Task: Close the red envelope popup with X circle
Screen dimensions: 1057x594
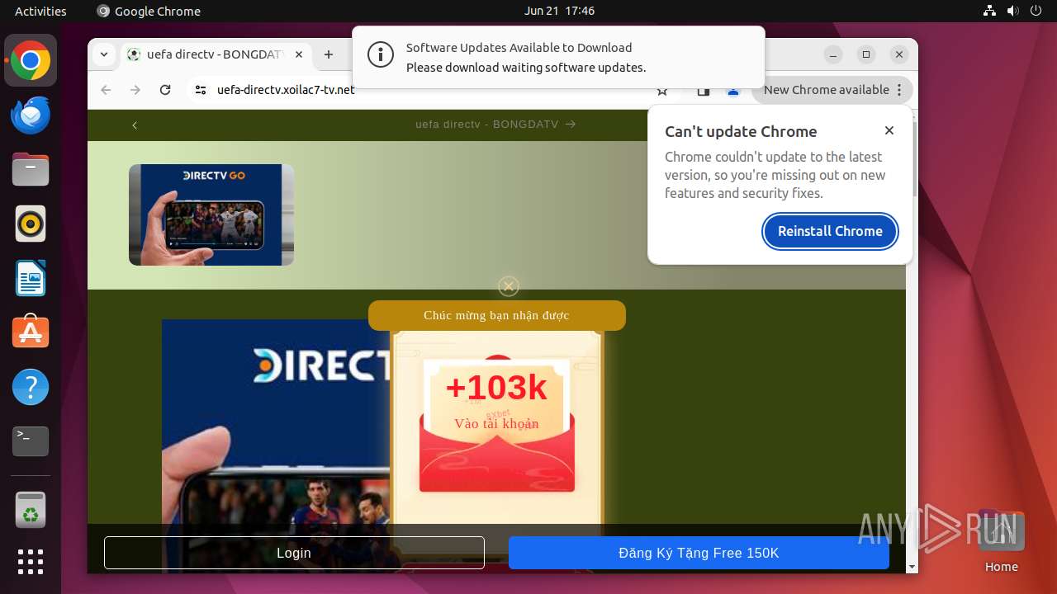Action: pyautogui.click(x=509, y=286)
